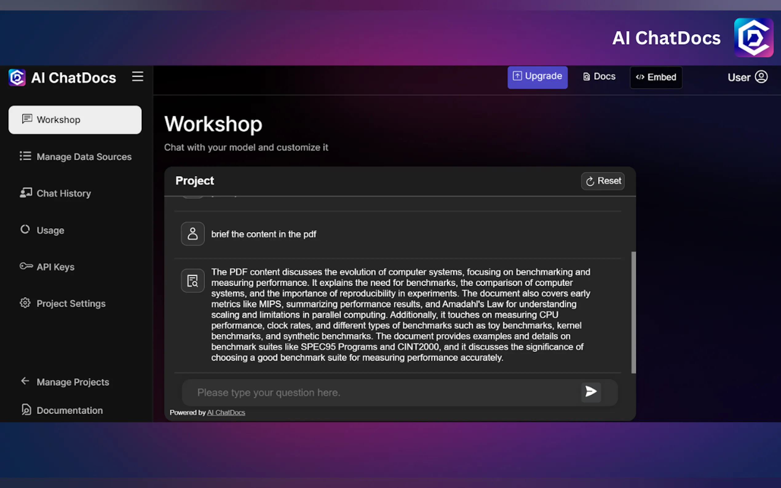Image resolution: width=781 pixels, height=488 pixels.
Task: Open Manage Data Sources via its list icon
Action: coord(26,156)
